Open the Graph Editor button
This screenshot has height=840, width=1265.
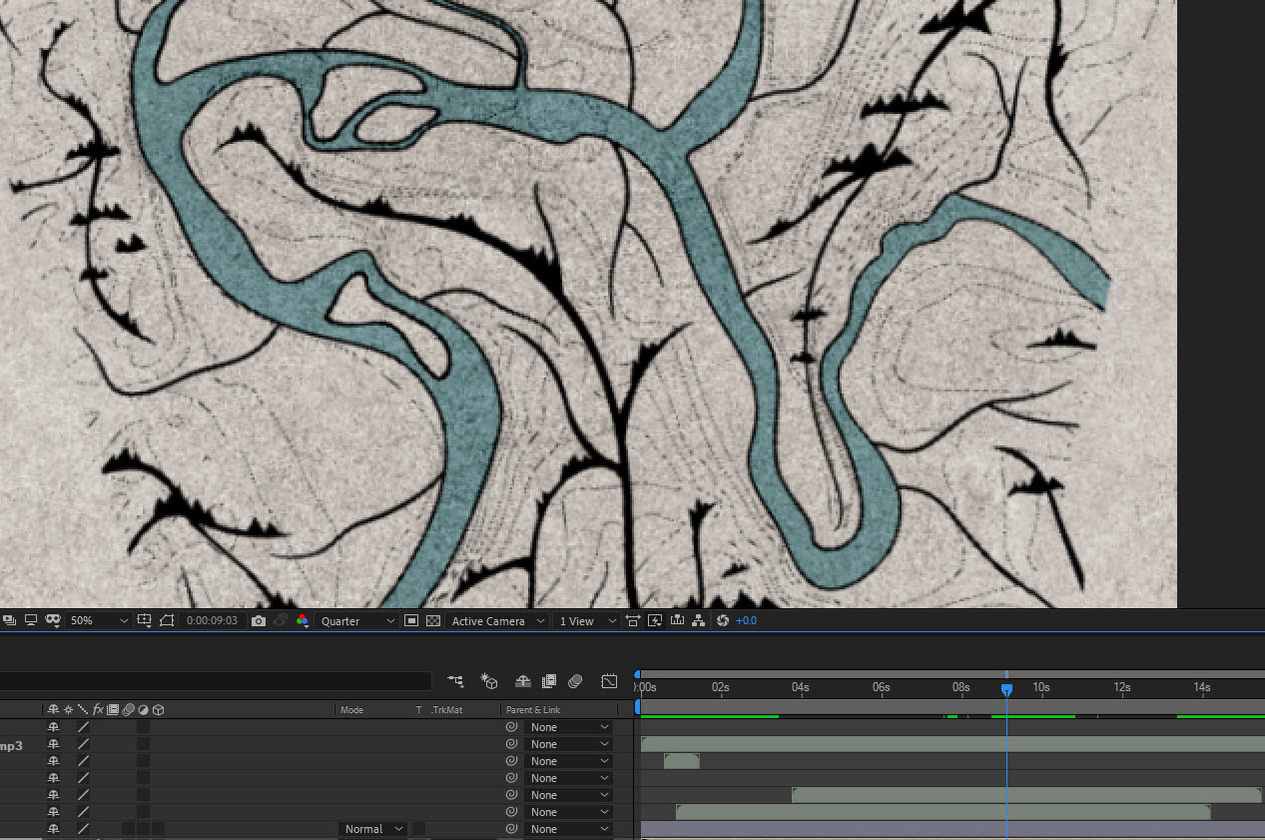[609, 681]
